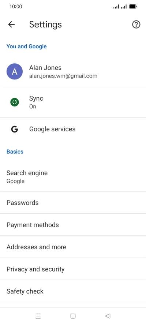Open Safety check
Image resolution: width=146 pixels, height=325 pixels.
(x=73, y=291)
